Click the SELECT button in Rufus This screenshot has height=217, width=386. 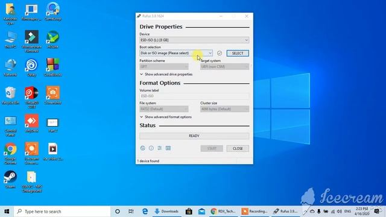tap(238, 53)
